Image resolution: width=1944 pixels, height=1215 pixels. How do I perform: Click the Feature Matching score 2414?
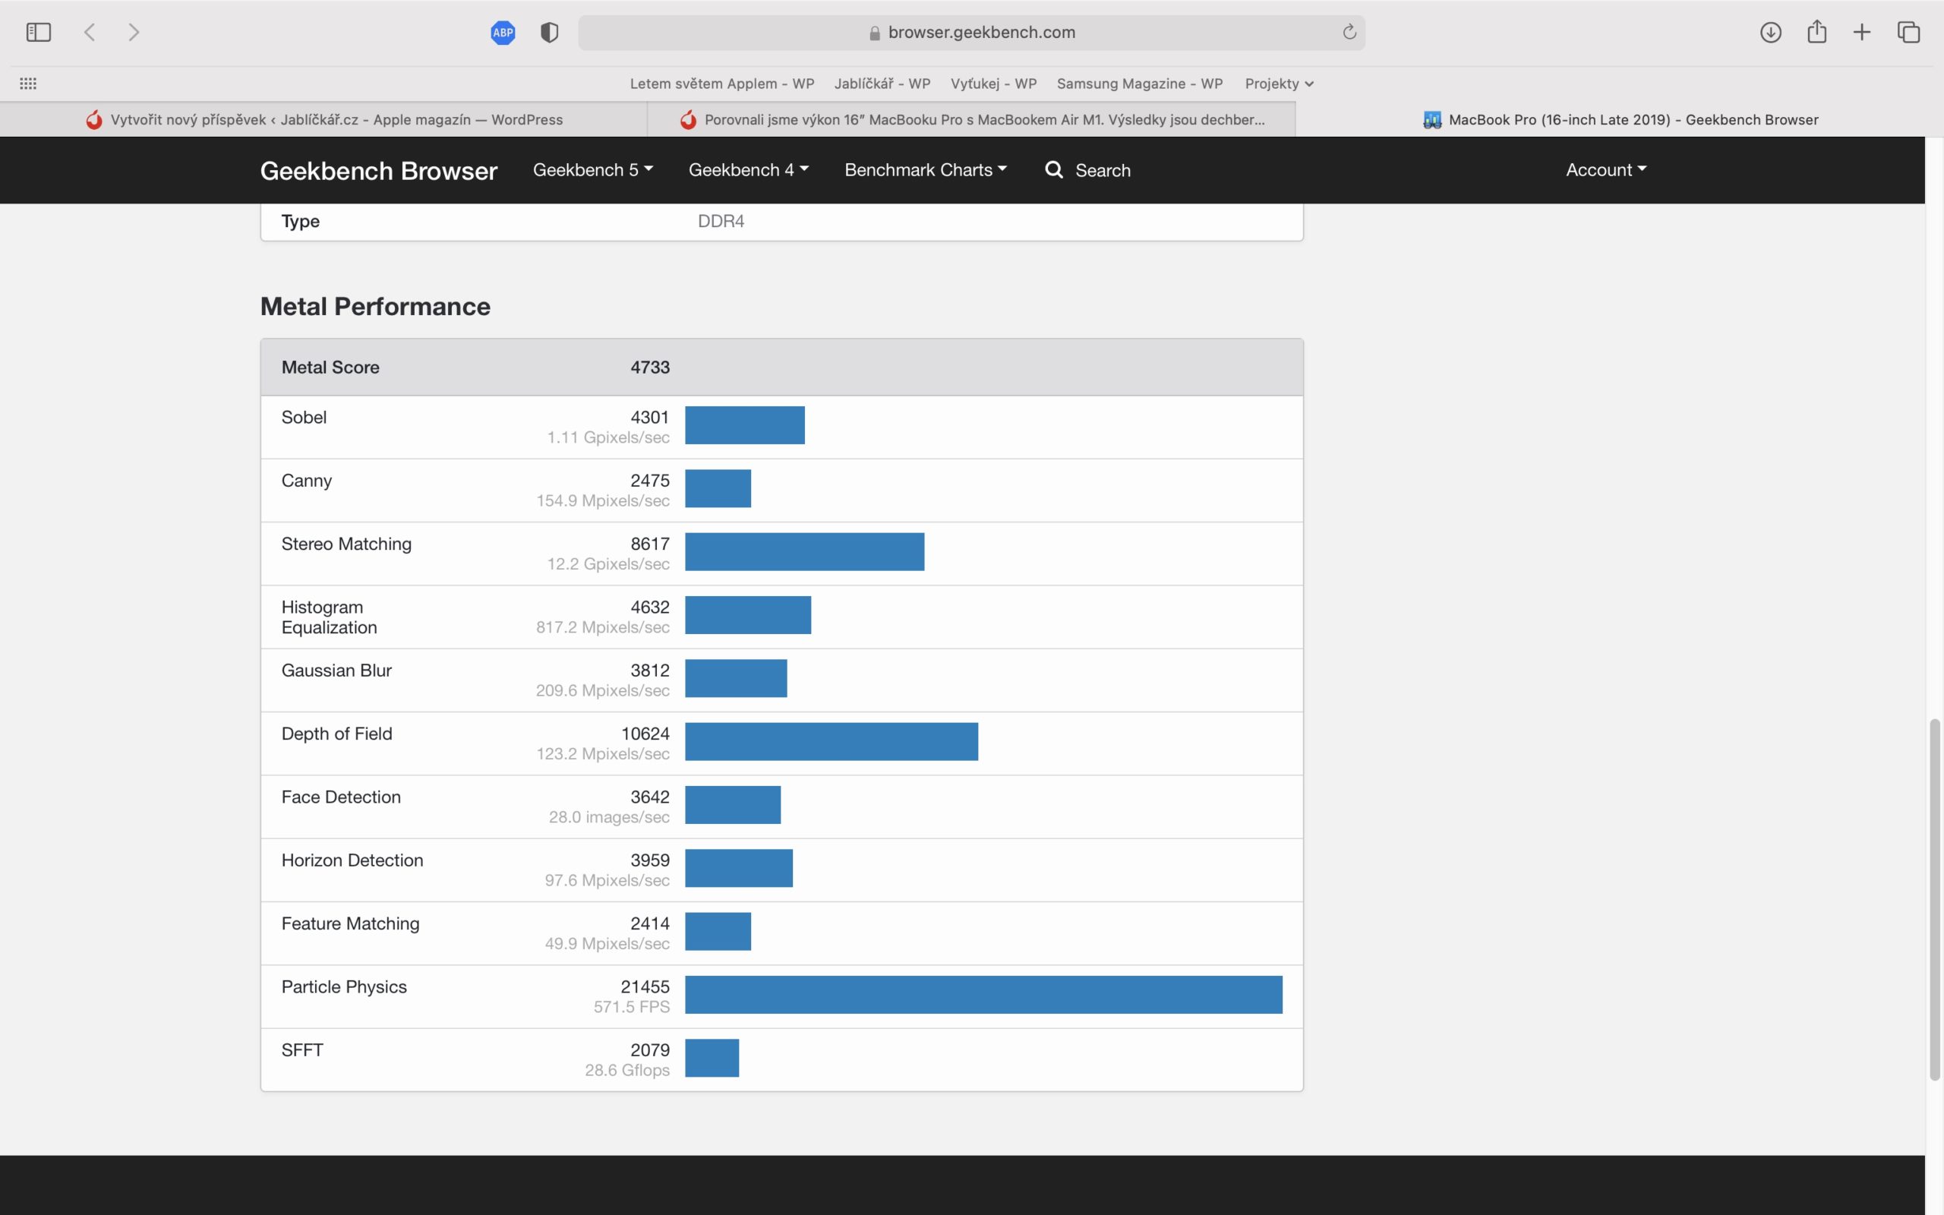tap(650, 923)
